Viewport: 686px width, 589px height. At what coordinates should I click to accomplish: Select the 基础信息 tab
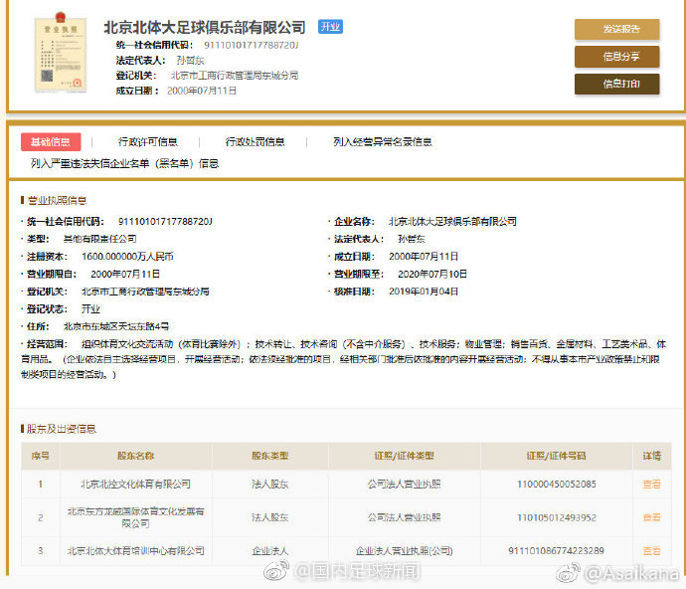pos(51,142)
